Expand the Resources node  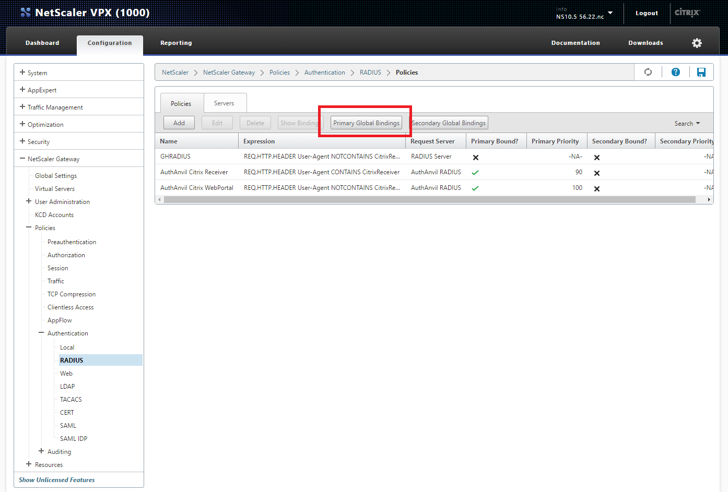coord(29,464)
